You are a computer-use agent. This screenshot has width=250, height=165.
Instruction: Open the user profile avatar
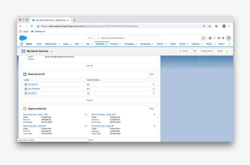click(229, 38)
